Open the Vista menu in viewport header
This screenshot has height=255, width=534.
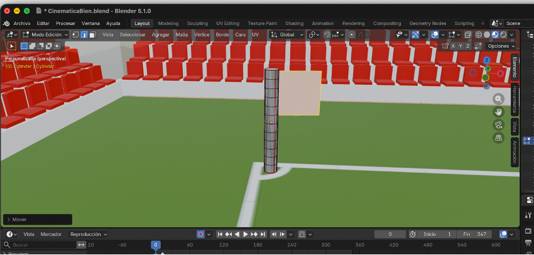[x=108, y=35]
